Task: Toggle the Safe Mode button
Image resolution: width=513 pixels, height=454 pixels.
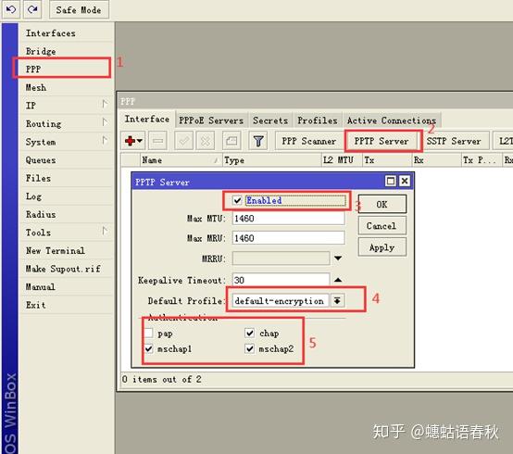Action: [79, 10]
